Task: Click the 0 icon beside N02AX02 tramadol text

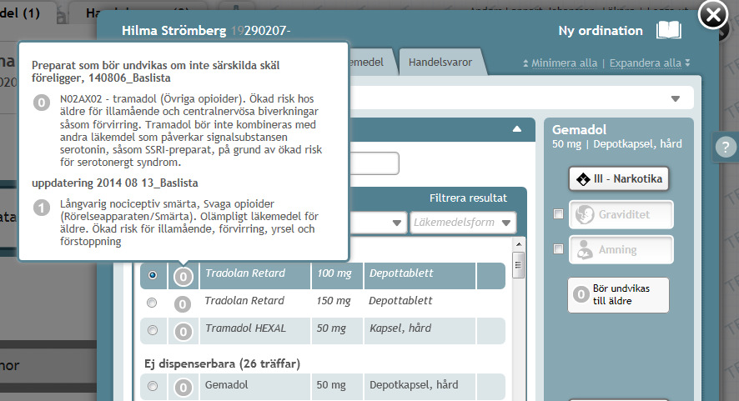Action: 42,103
